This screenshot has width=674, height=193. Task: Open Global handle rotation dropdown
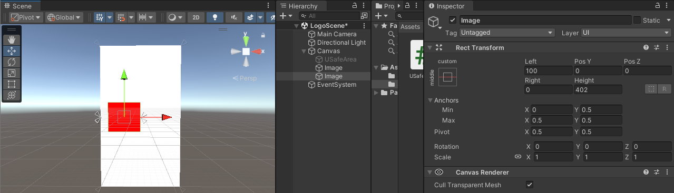point(64,17)
